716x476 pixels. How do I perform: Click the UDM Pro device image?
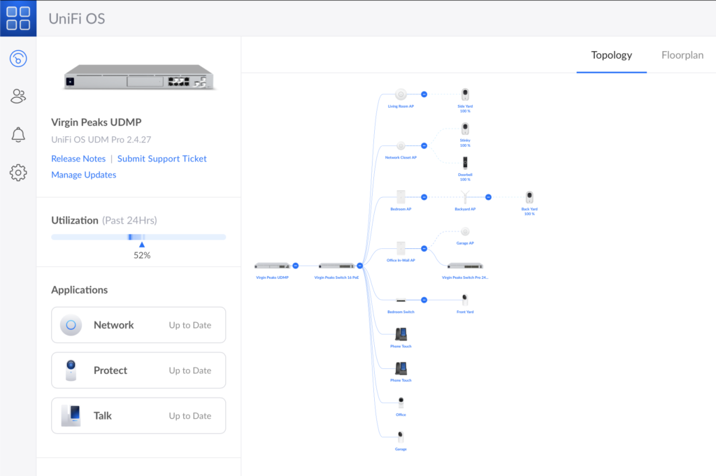(138, 77)
